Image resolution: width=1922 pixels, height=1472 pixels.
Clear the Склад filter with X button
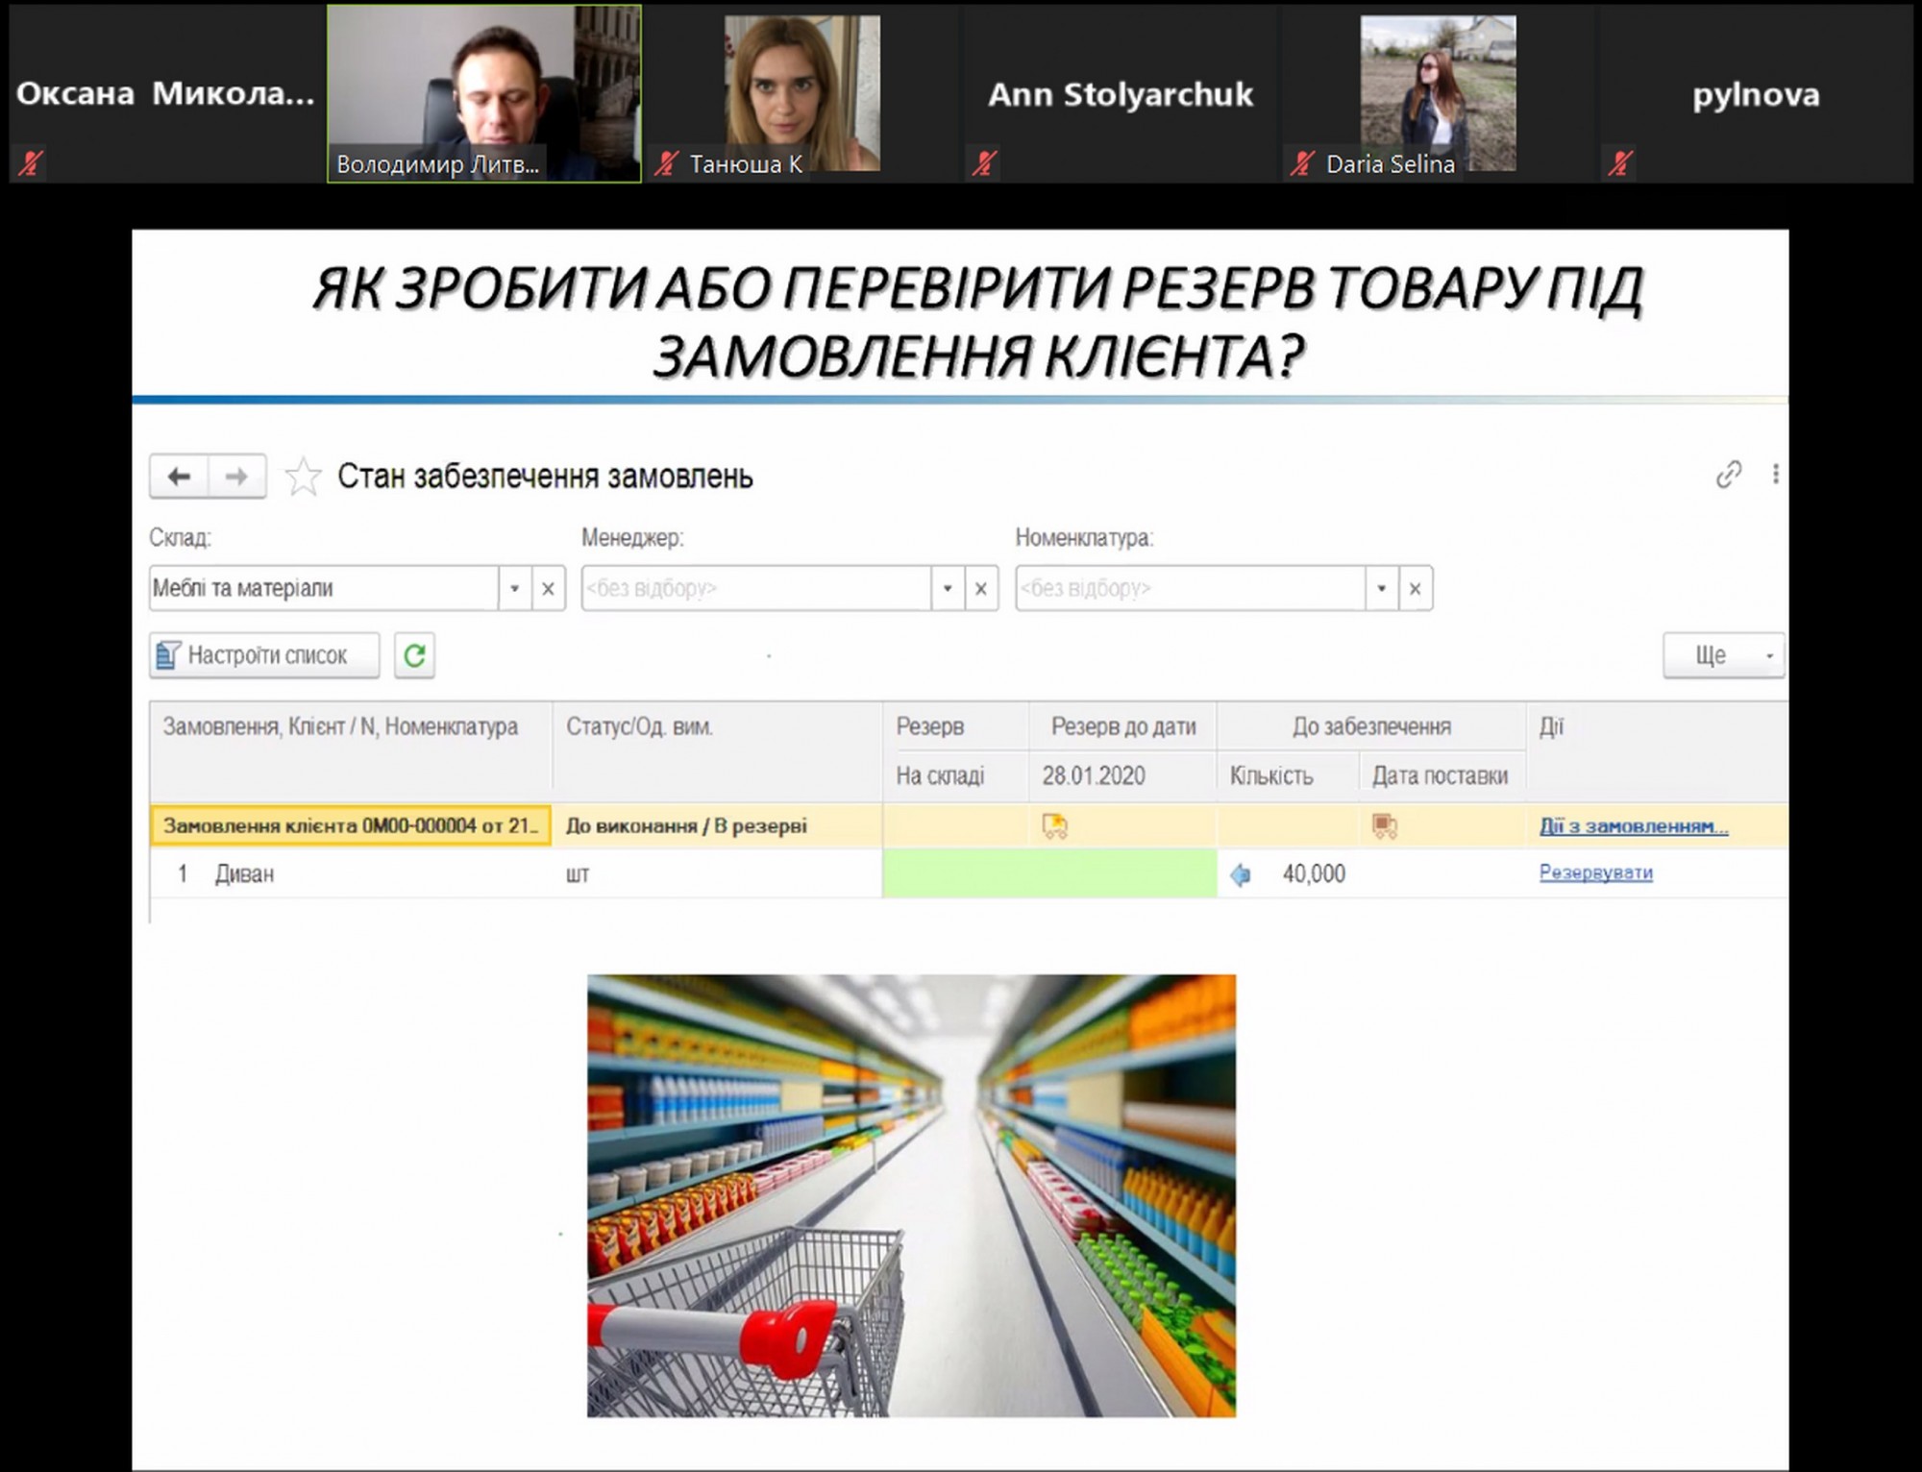[x=548, y=588]
